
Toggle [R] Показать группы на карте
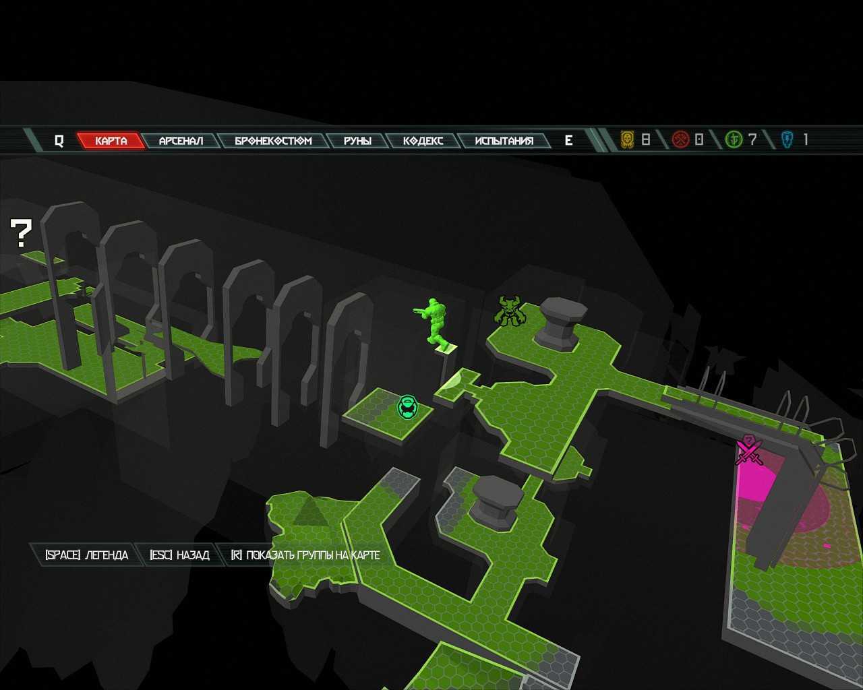coord(305,555)
